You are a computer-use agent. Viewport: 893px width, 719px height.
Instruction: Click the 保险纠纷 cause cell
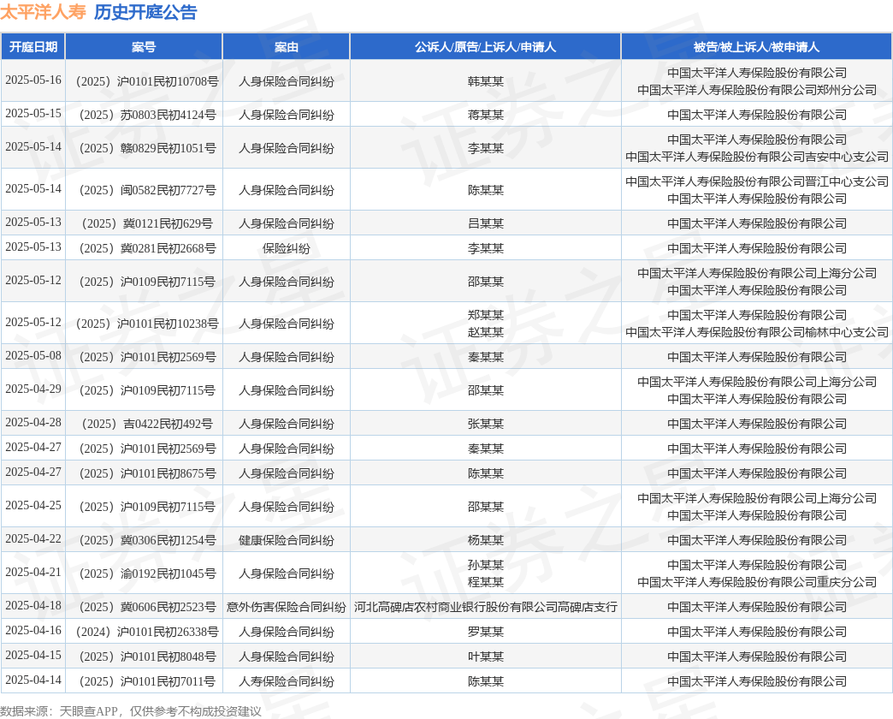[286, 248]
